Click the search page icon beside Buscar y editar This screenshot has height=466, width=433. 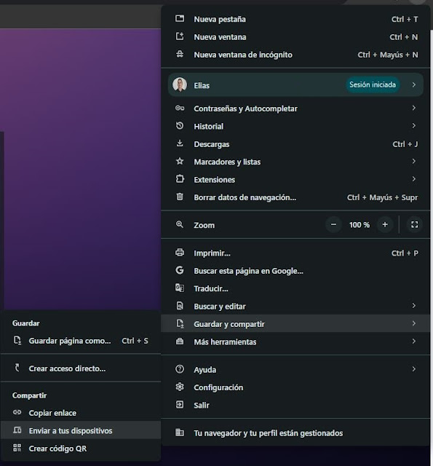pos(180,306)
